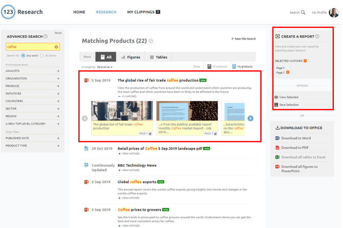This screenshot has width=343, height=228.
Task: Expand the Published Date filter
Action: (58, 138)
